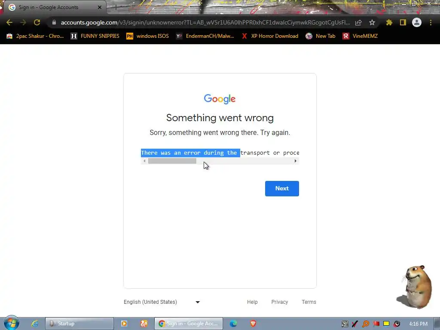This screenshot has height=330, width=440.
Task: Open the English (United States) language dropdown
Action: pyautogui.click(x=162, y=302)
